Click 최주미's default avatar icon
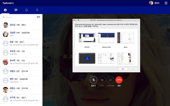 pos(6,99)
